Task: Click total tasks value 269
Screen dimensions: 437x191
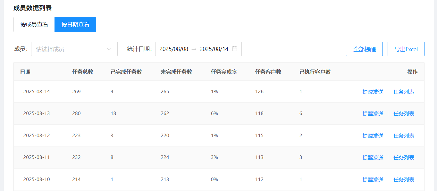Action: click(76, 92)
